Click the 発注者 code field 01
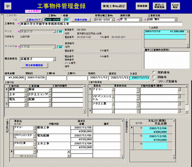This screenshot has width=192, height=167. [x=60, y=32]
